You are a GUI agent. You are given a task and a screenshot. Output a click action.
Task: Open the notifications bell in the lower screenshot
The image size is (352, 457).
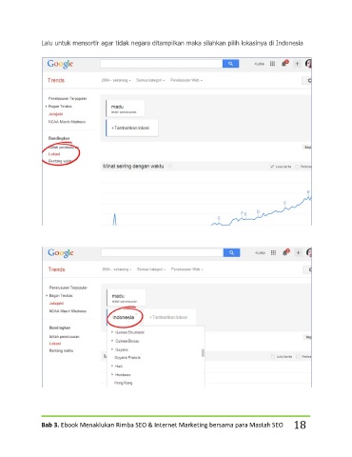(x=285, y=252)
